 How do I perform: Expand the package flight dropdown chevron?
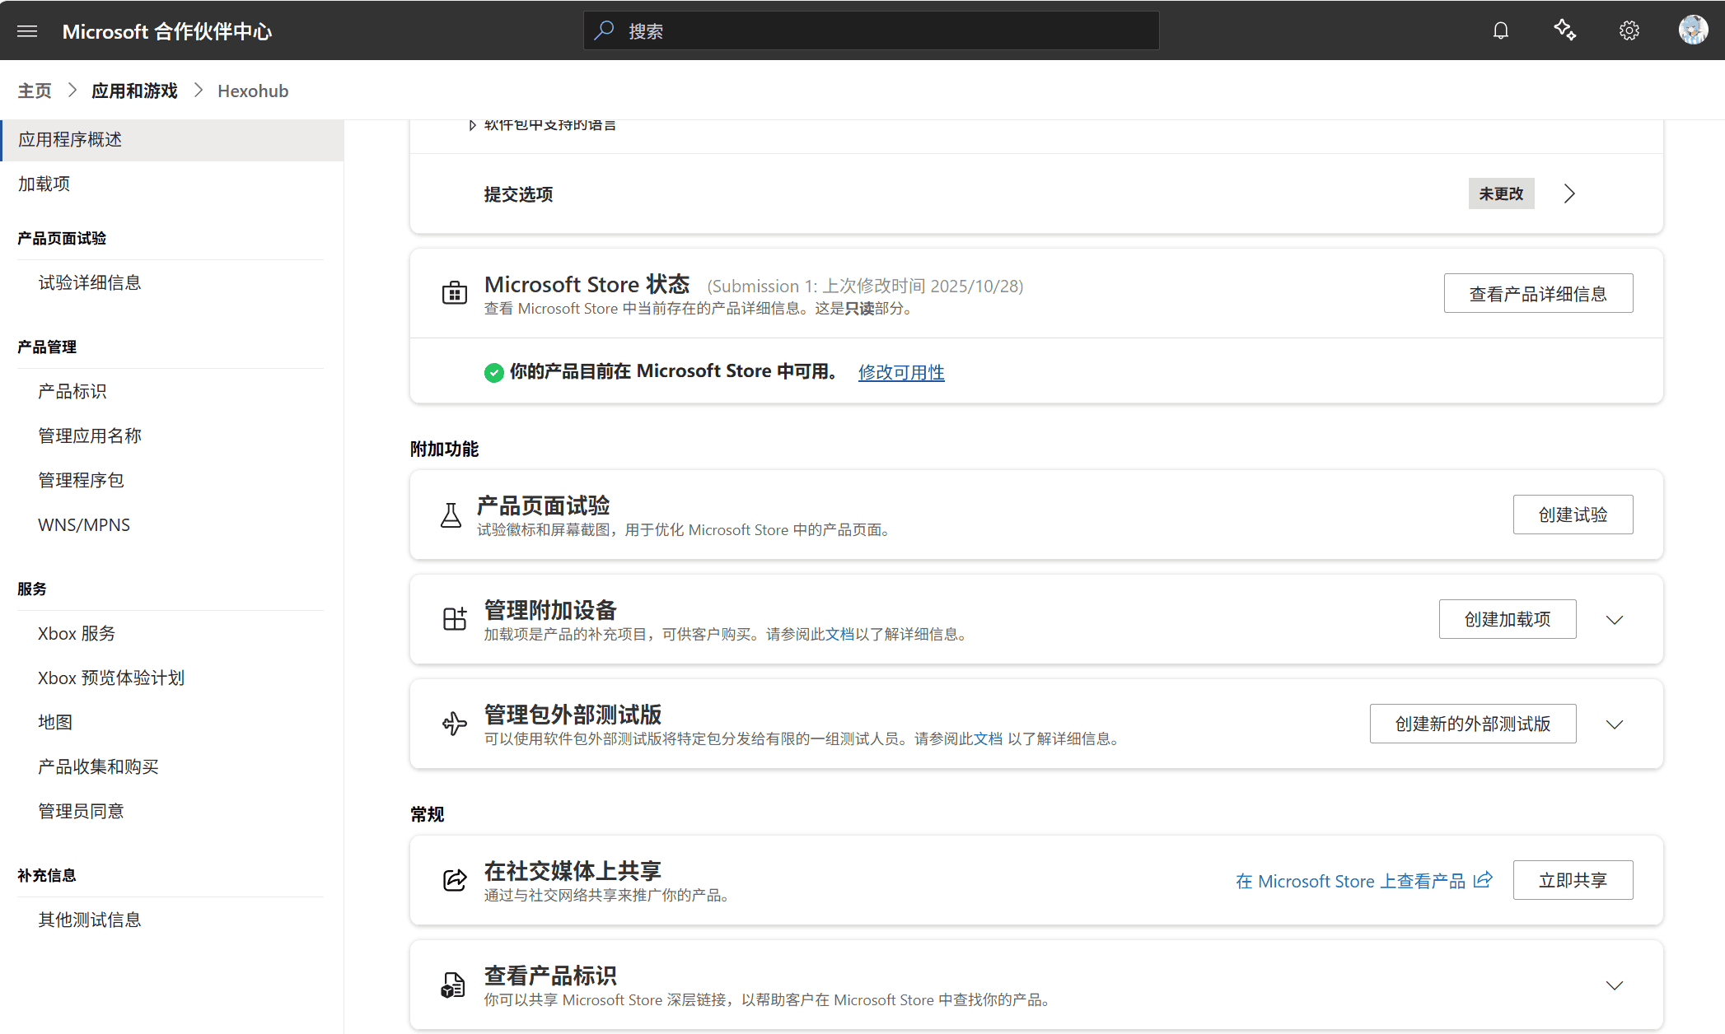click(1615, 724)
